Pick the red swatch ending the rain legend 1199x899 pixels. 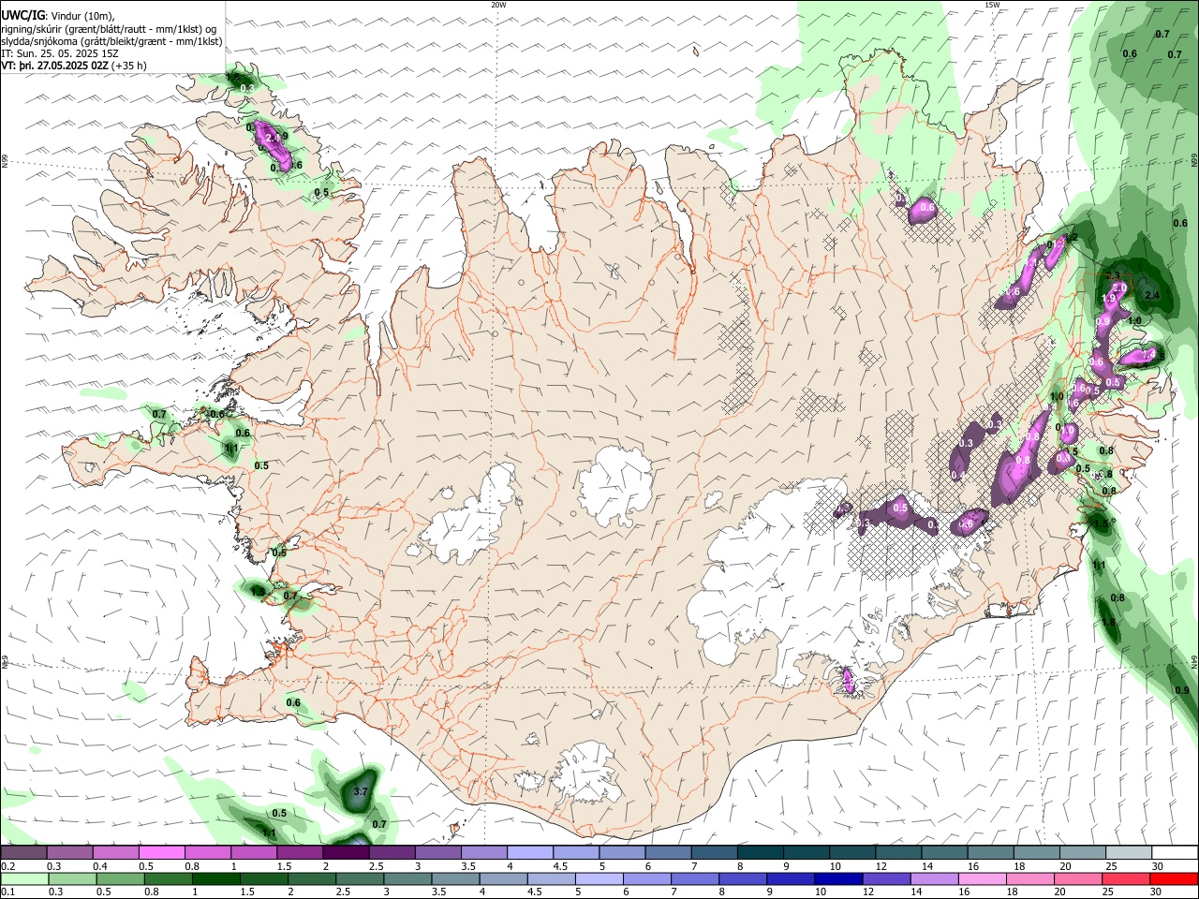click(1175, 879)
